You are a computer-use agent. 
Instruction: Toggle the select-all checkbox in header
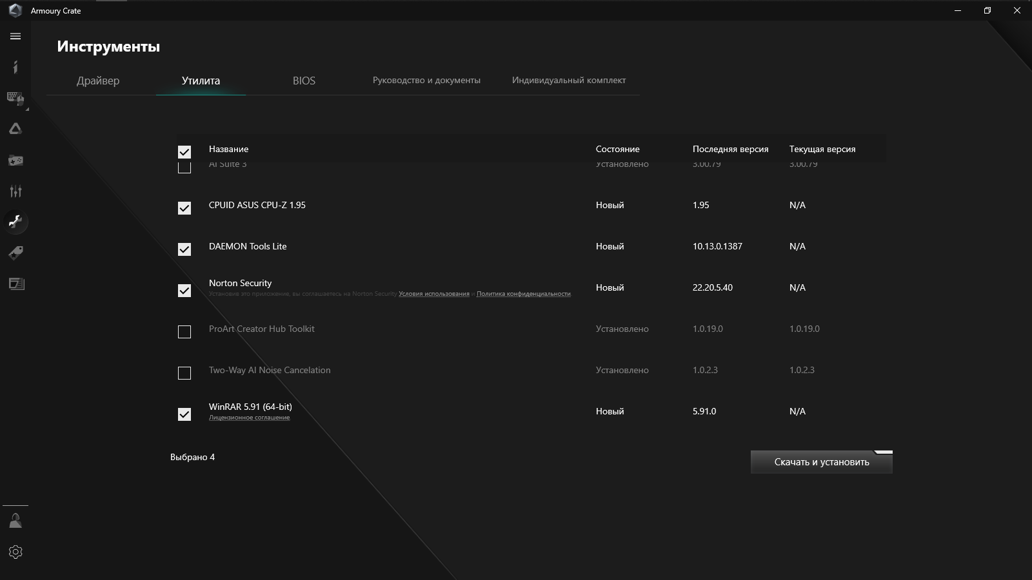tap(184, 152)
